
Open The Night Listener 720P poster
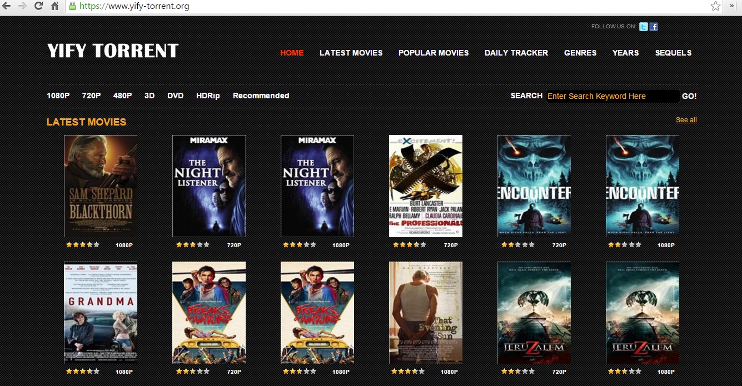point(209,186)
